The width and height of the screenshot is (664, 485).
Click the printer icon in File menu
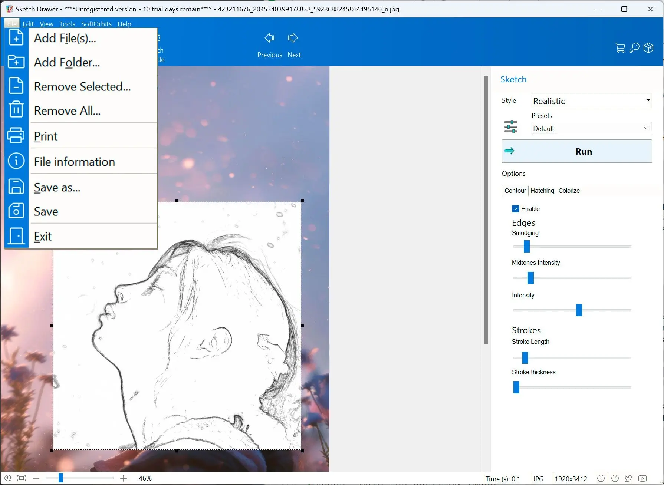(x=16, y=135)
